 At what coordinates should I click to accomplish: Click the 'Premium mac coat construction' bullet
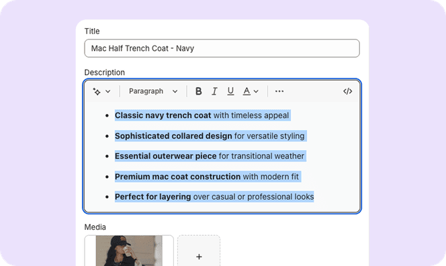click(207, 177)
